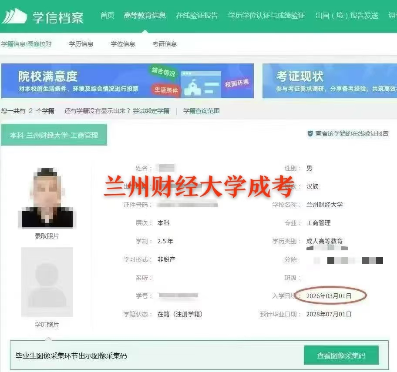Open the 学位信息 tab

pos(123,44)
